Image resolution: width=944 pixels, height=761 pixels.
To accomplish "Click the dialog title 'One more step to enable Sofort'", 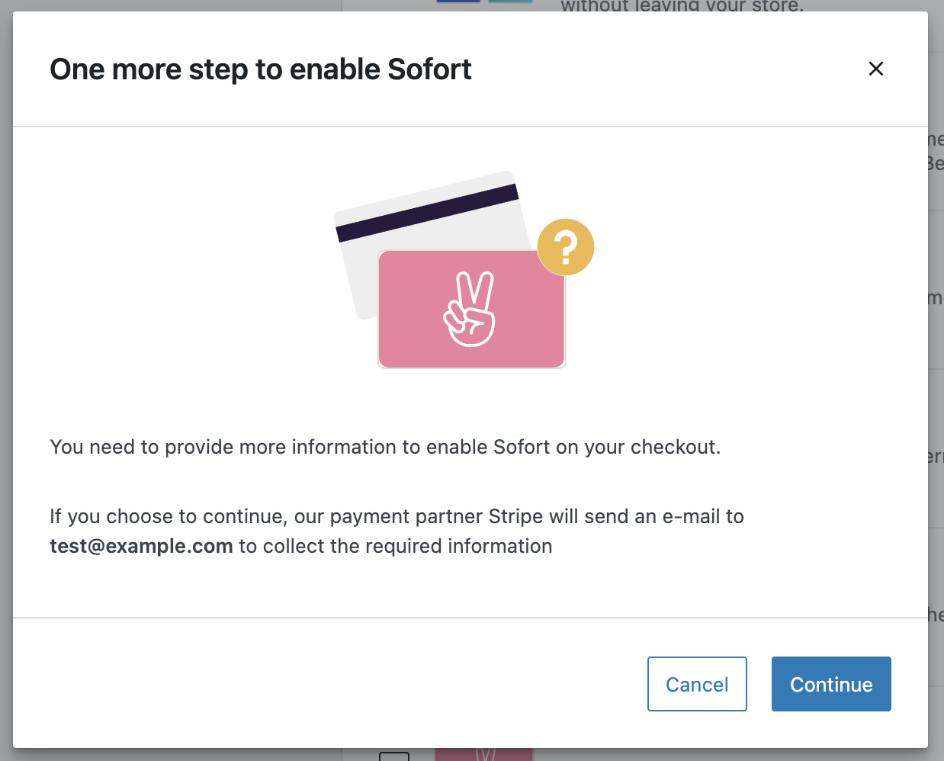I will 261,69.
